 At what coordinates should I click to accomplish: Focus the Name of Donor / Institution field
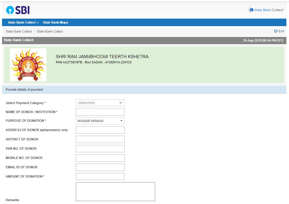100,112
